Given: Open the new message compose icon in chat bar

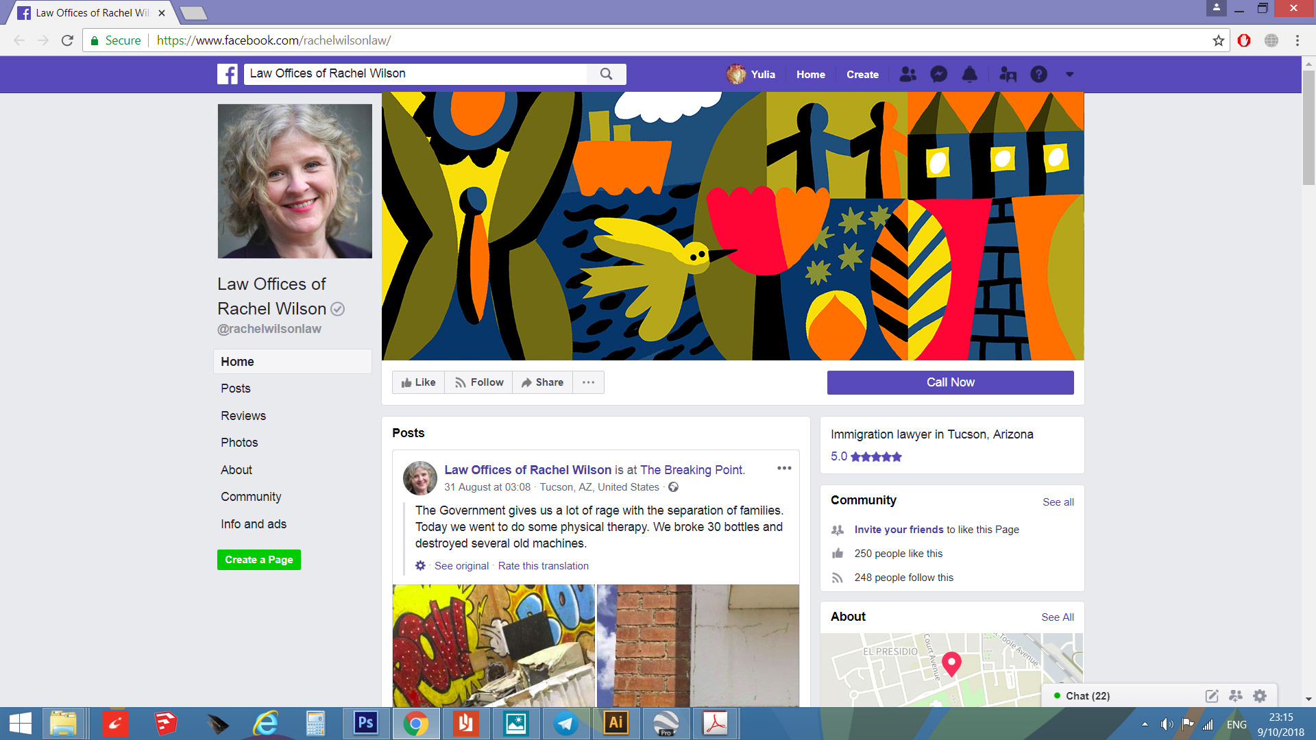Looking at the screenshot, I should 1211,695.
